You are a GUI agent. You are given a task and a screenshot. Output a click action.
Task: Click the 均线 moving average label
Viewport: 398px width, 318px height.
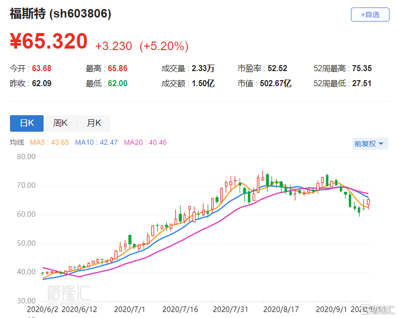tap(17, 142)
